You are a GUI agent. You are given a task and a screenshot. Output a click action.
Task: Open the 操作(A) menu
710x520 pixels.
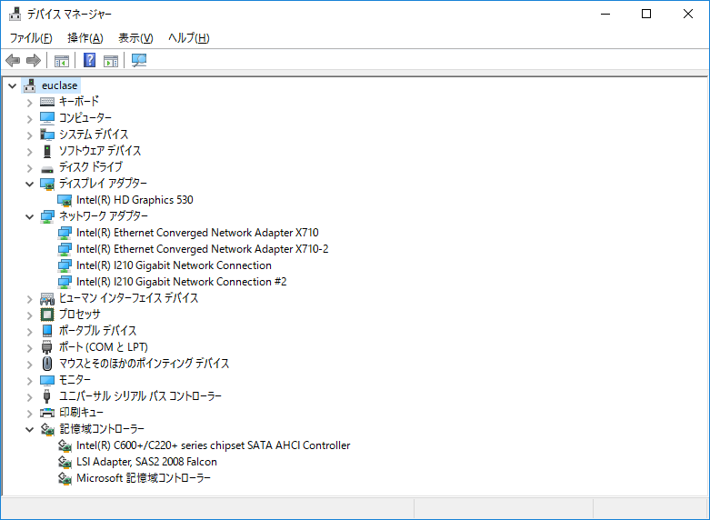pyautogui.click(x=85, y=38)
